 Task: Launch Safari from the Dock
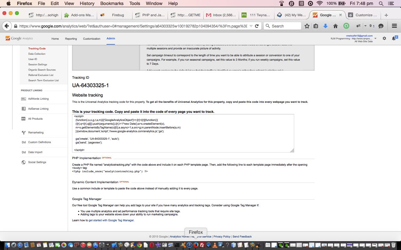pos(20,245)
